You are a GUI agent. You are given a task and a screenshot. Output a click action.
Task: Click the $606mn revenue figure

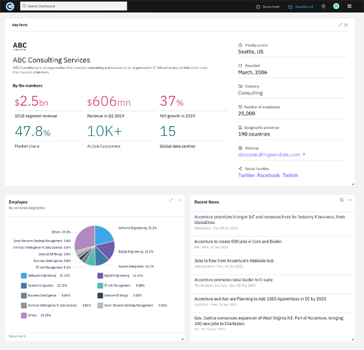pyautogui.click(x=109, y=102)
